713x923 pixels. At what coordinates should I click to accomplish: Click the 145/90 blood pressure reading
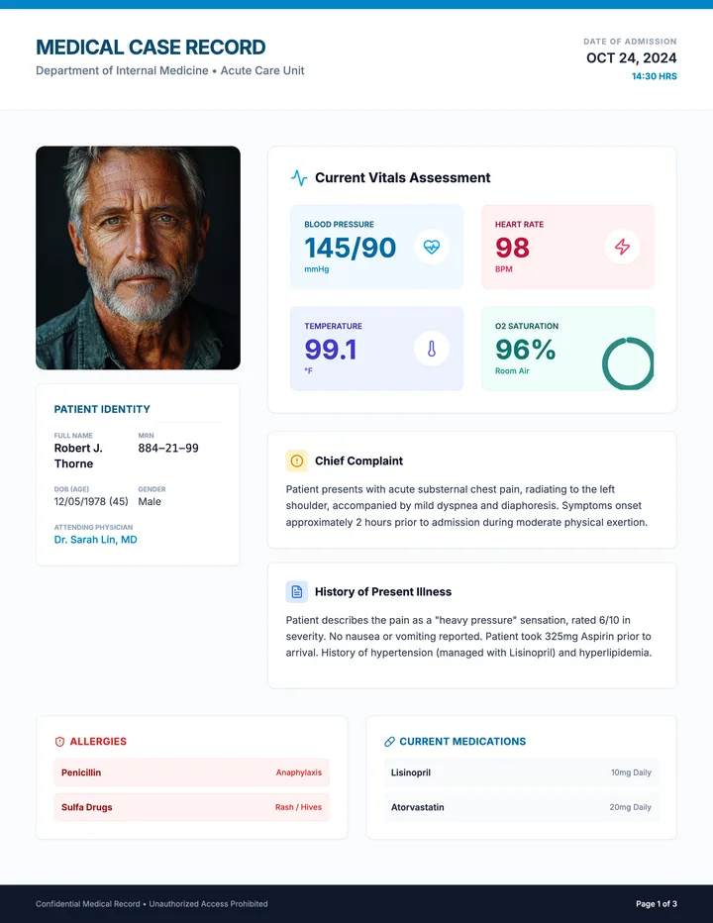click(x=351, y=248)
